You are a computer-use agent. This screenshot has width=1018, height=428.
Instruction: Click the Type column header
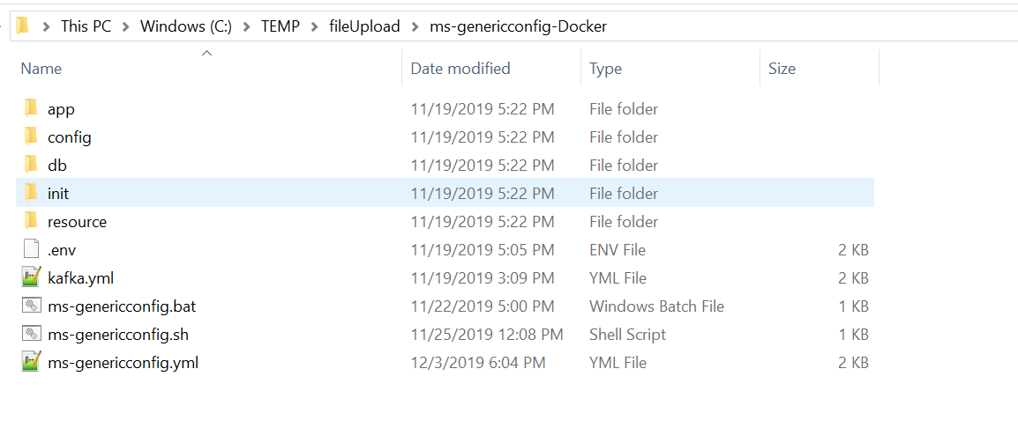tap(605, 69)
